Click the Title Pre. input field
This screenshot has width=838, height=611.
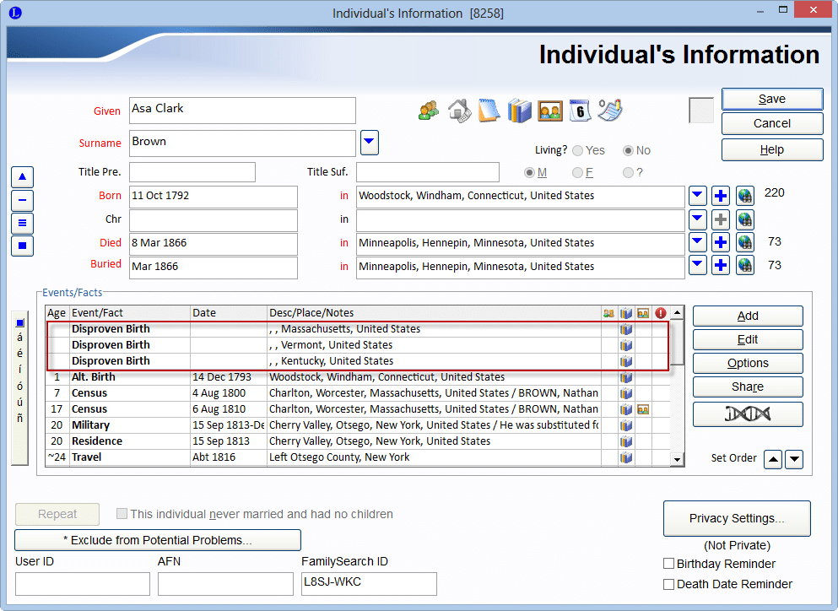coord(192,172)
